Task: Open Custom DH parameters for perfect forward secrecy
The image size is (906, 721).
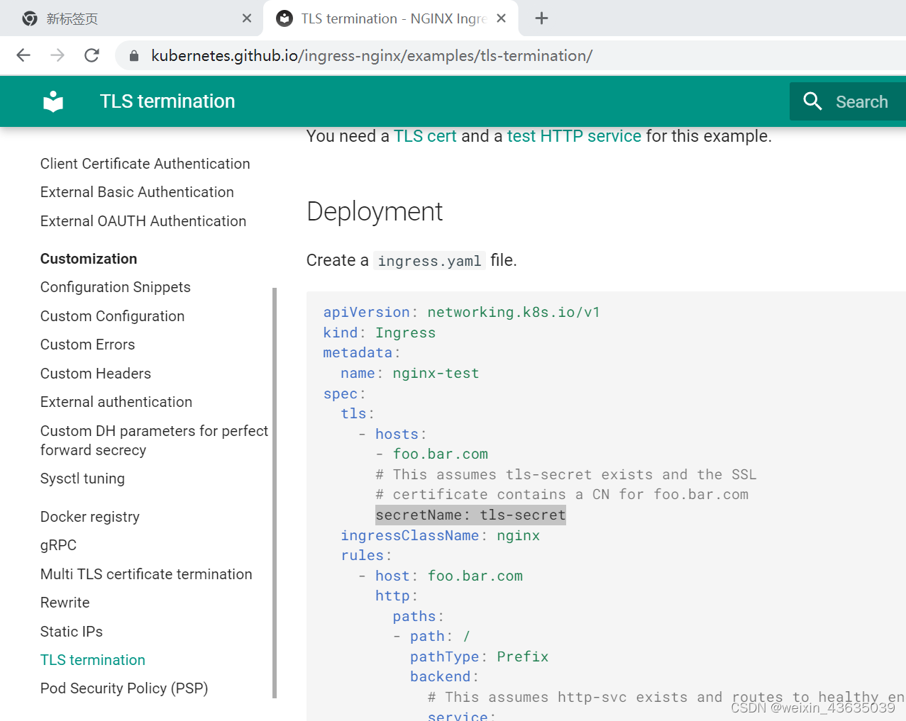Action: 154,440
